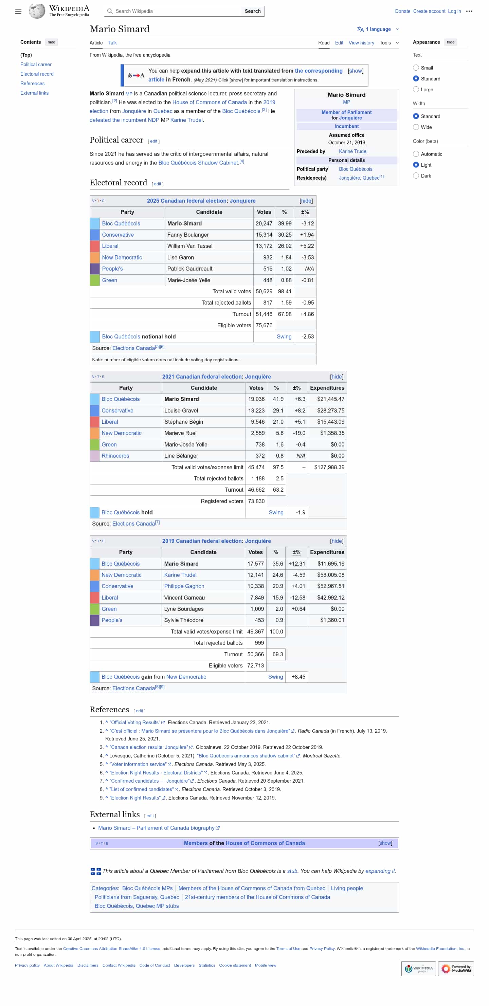Expand the 1 language dropdown
489x1006 pixels.
378,29
